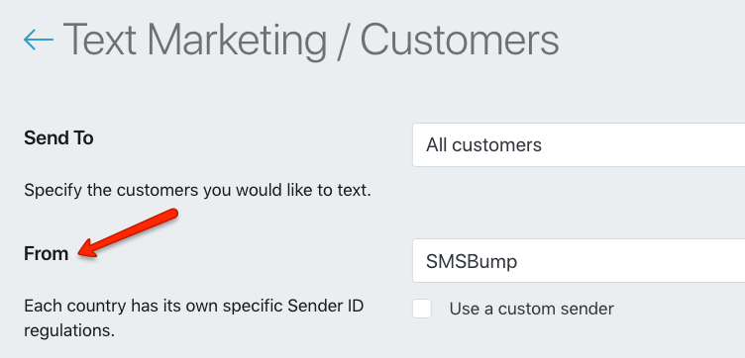The height and width of the screenshot is (358, 745).
Task: Go back using the blue left arrow
Action: point(38,40)
